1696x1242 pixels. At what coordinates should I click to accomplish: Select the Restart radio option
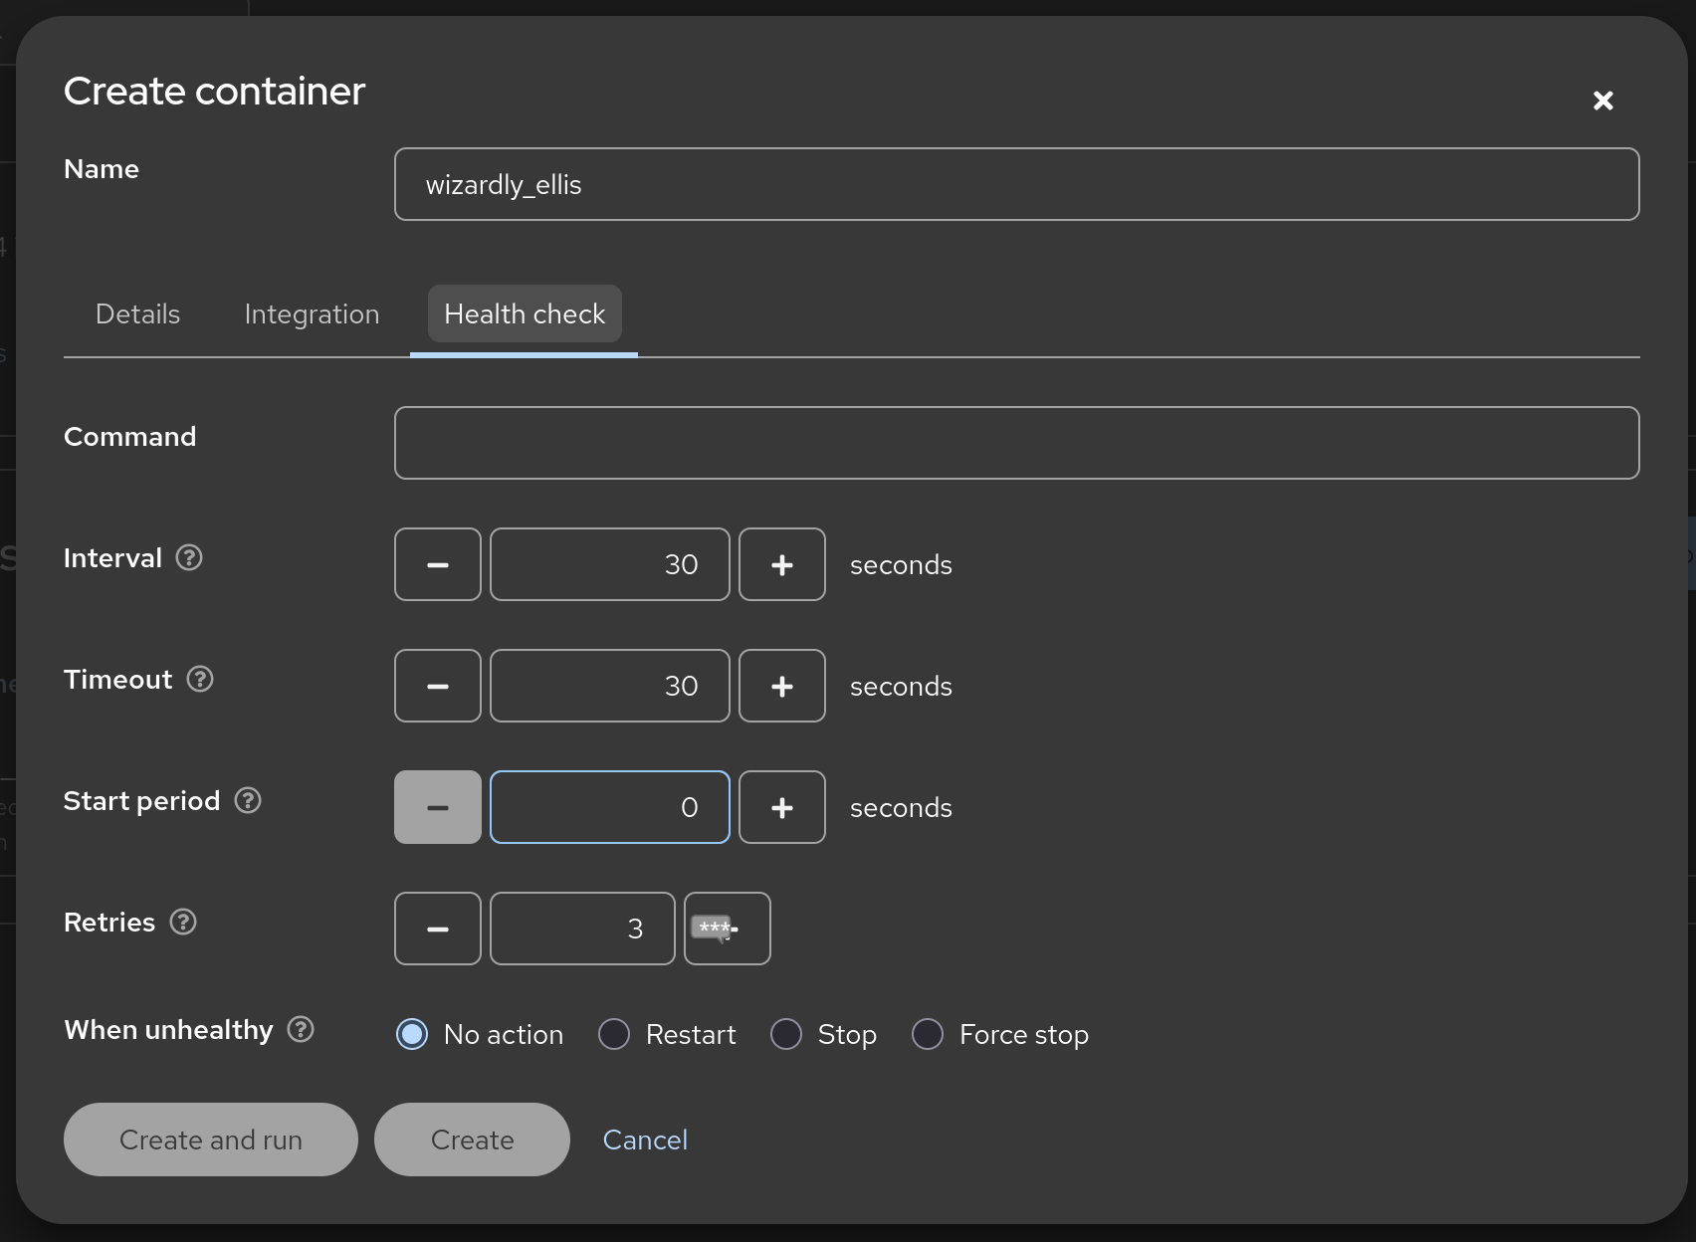pos(614,1034)
